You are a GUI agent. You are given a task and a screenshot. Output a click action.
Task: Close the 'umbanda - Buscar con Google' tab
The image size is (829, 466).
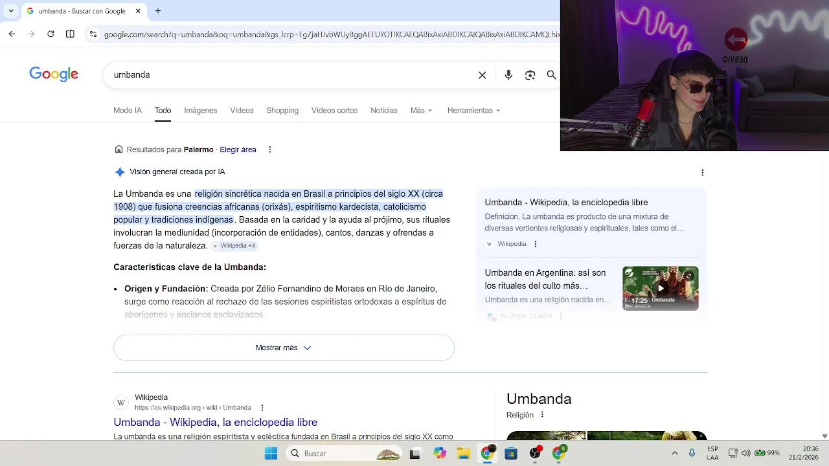pos(138,11)
